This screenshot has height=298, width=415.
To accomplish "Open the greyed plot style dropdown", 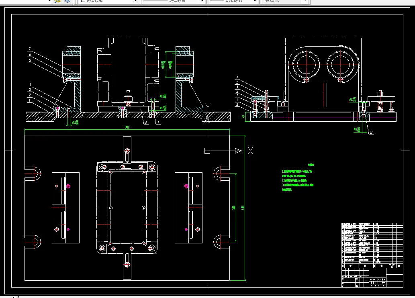I will [285, 1].
